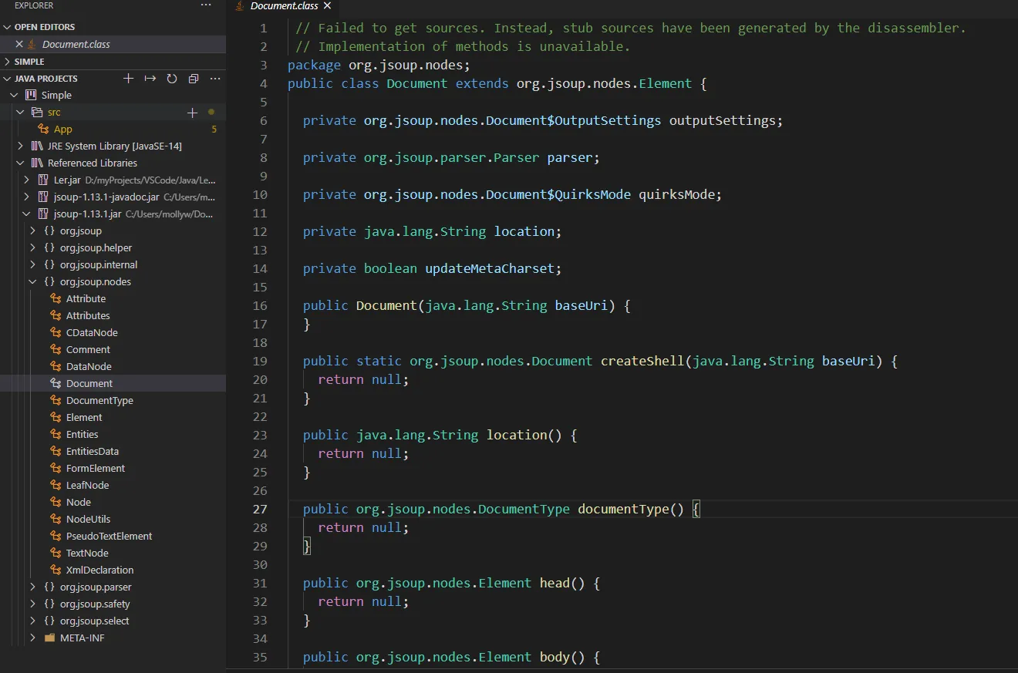This screenshot has width=1018, height=673.
Task: Click the Export Jar arrow icon
Action: click(x=150, y=79)
